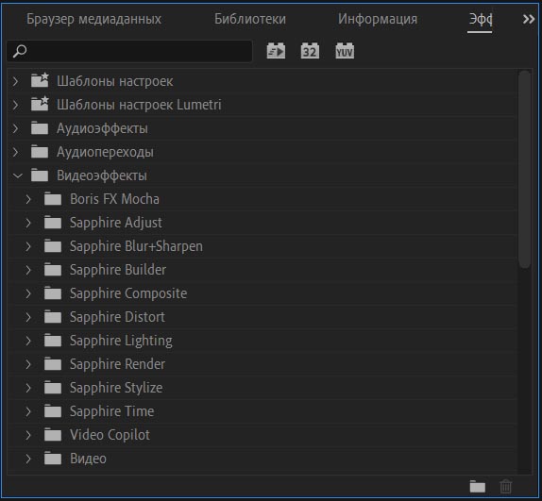Select the Аудиоэффекты label
542x501 pixels.
(x=102, y=129)
